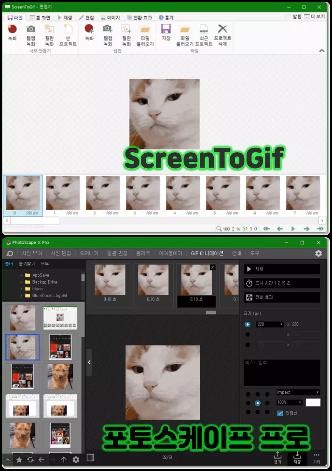Click 웹캠 녹화 in the 삽입 group
332x471 pixels.
pos(108,35)
